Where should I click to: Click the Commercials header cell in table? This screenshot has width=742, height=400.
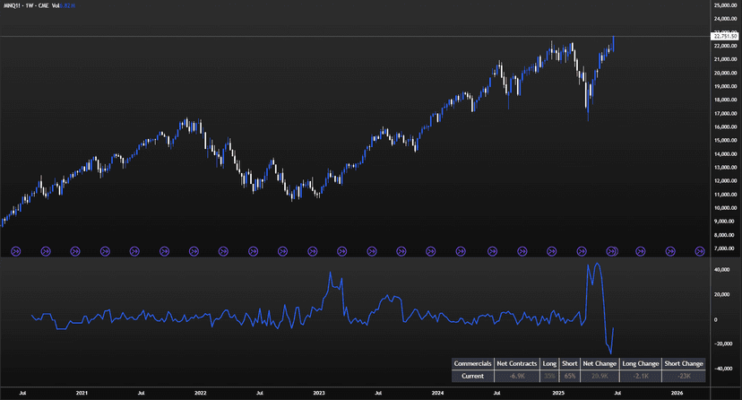[473, 363]
